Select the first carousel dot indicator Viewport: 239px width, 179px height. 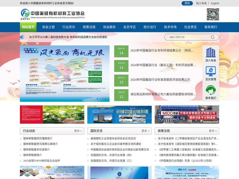98,99
